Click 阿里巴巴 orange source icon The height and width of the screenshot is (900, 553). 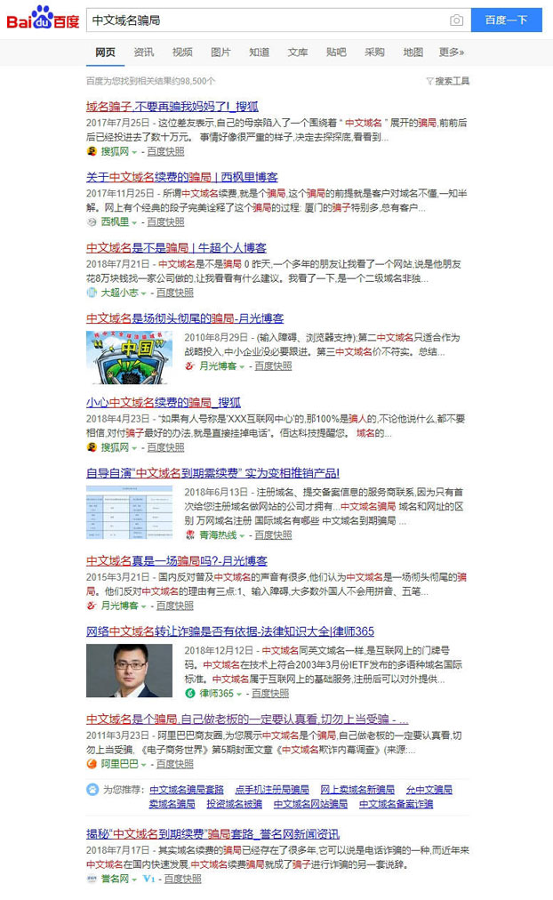tap(92, 764)
